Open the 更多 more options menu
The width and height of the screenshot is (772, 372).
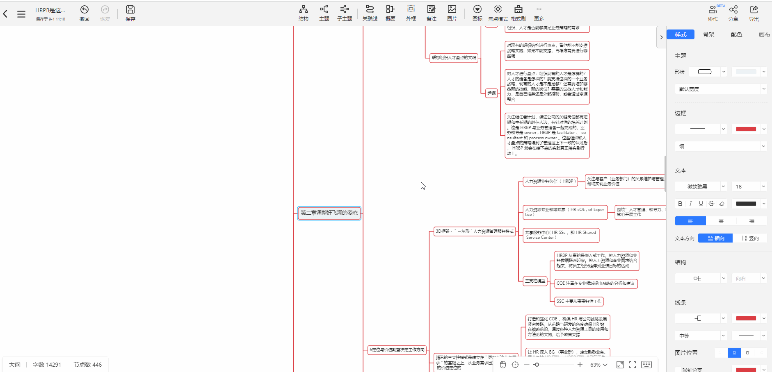click(x=539, y=13)
